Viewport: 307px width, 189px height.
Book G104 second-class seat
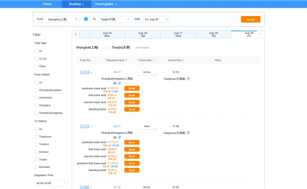coord(132,102)
